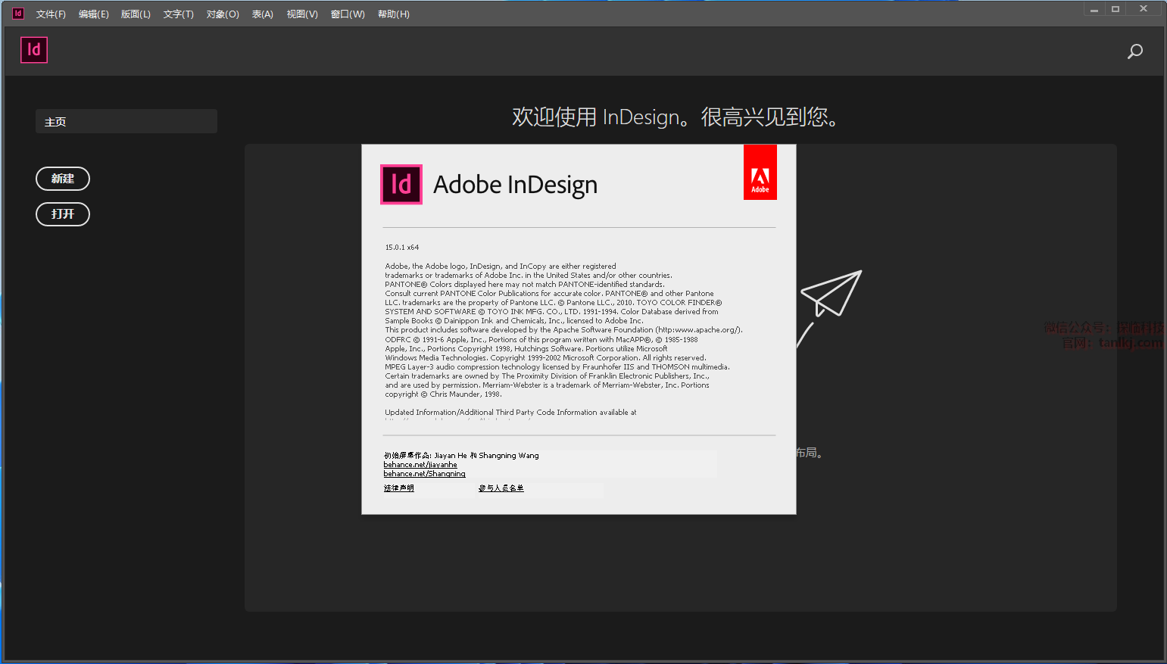Viewport: 1167px width, 664px height.
Task: Click the small Id icon in title bar
Action: coord(17,14)
